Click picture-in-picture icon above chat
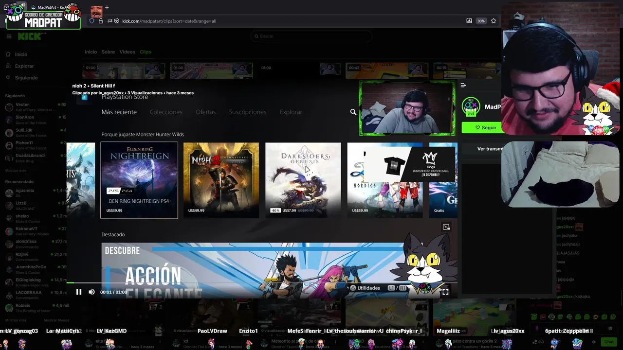The image size is (623, 350). 446,227
